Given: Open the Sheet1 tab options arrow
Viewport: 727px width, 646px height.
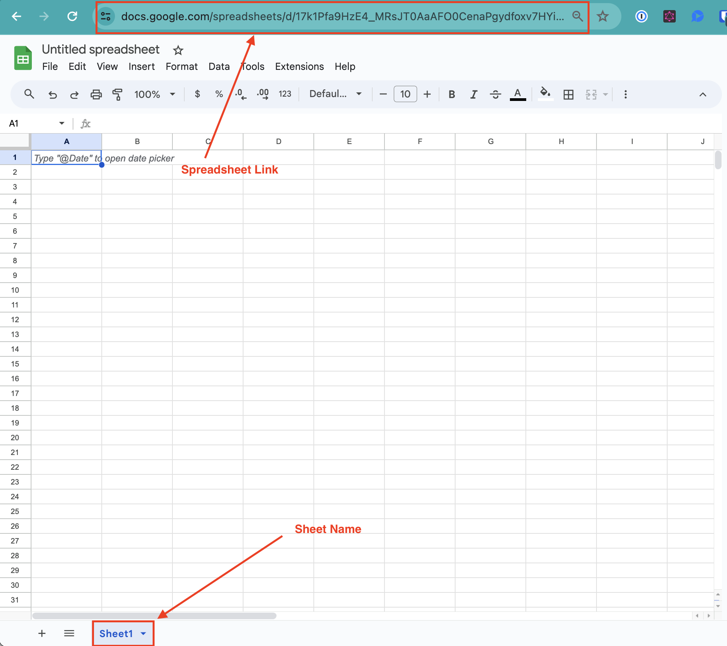Looking at the screenshot, I should click(x=143, y=634).
